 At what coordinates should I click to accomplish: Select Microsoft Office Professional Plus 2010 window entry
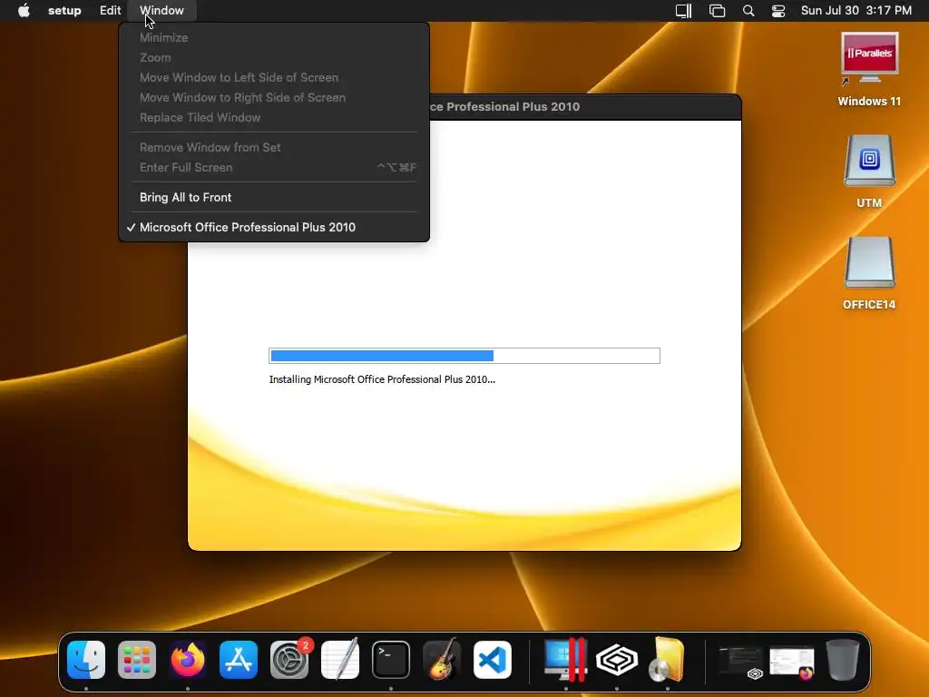(x=274, y=228)
